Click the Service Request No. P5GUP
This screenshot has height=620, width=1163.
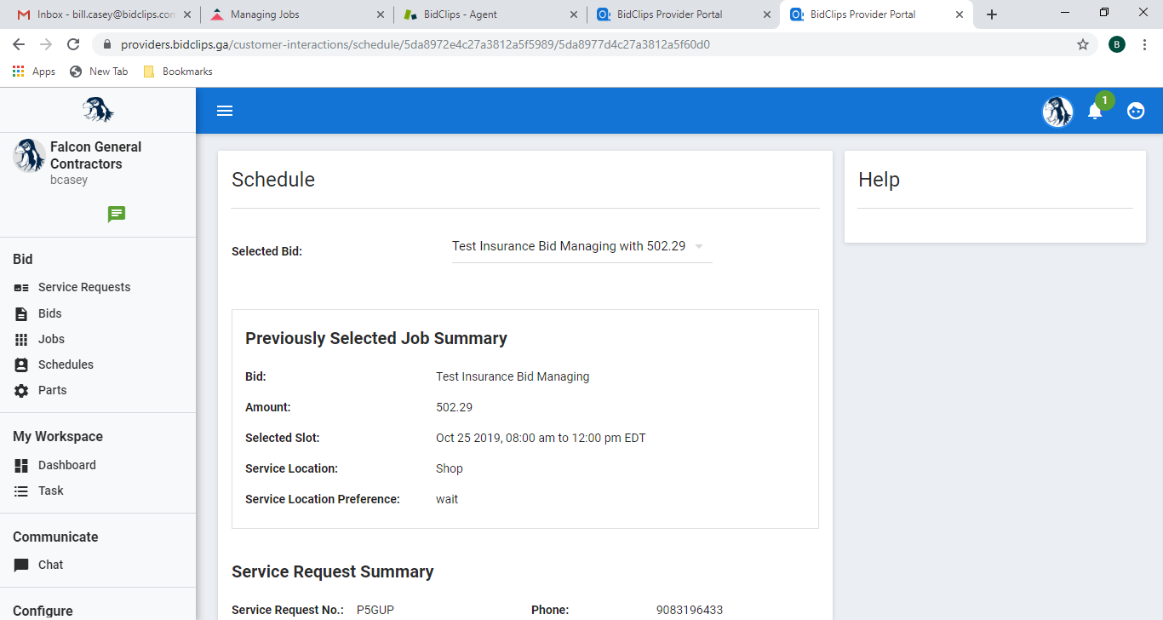coord(375,610)
